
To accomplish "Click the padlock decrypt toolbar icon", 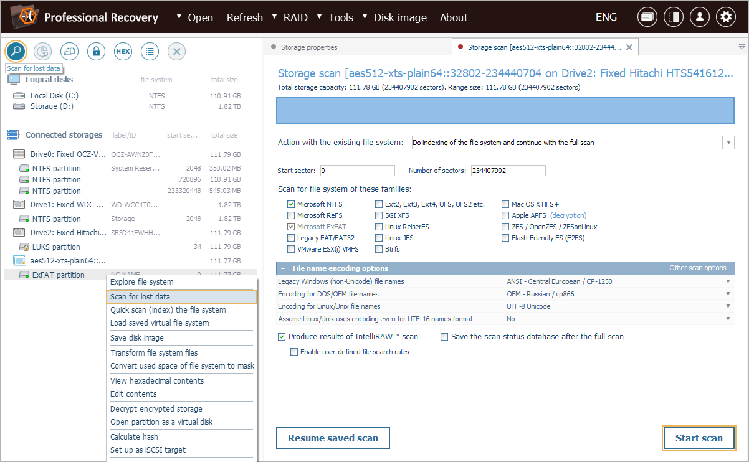I will click(96, 51).
